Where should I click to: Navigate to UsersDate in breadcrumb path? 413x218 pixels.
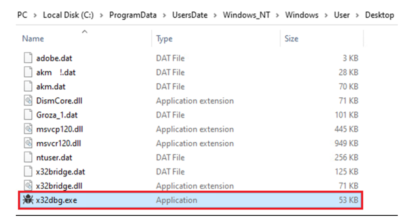tap(190, 15)
